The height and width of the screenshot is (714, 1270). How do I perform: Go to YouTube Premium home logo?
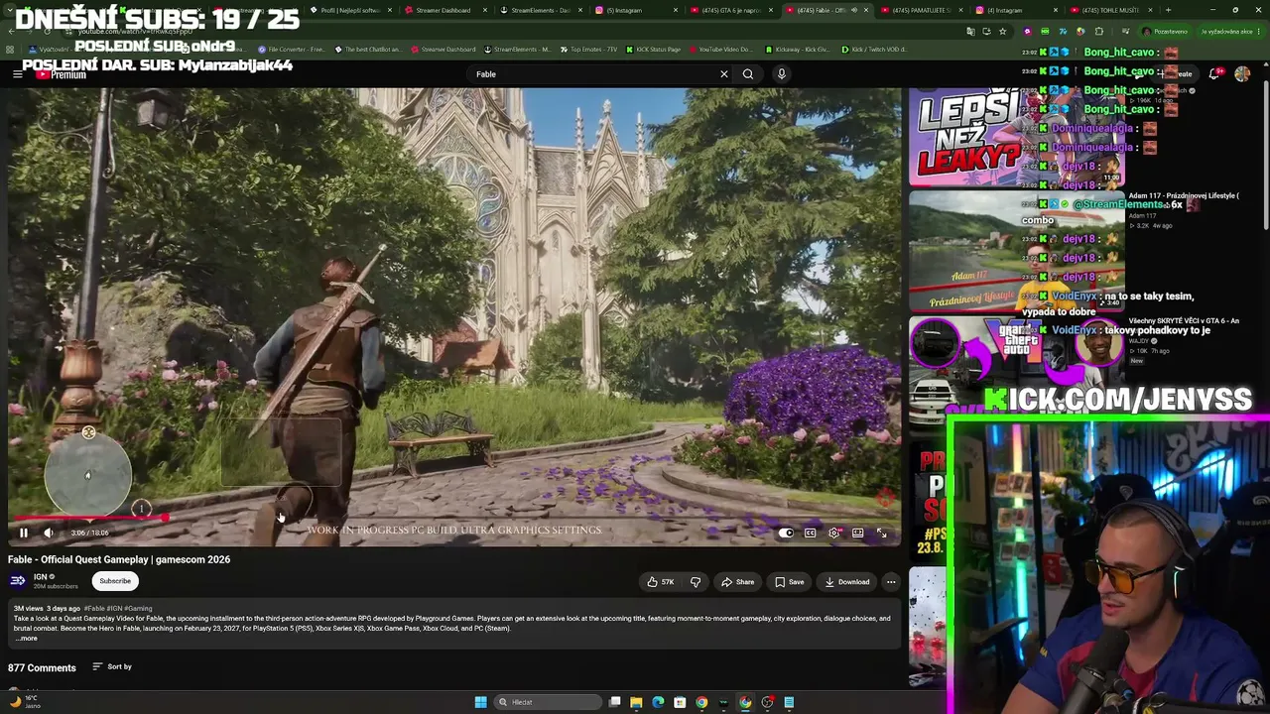(63, 74)
